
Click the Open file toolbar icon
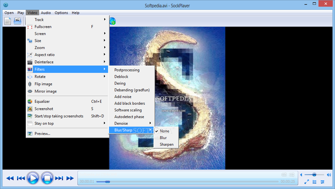click(x=8, y=21)
